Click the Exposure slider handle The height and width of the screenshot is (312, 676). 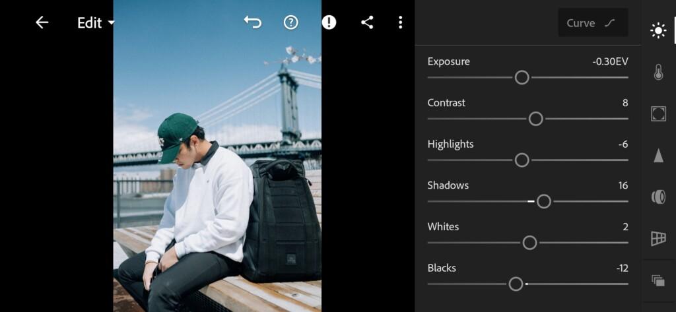coord(522,78)
